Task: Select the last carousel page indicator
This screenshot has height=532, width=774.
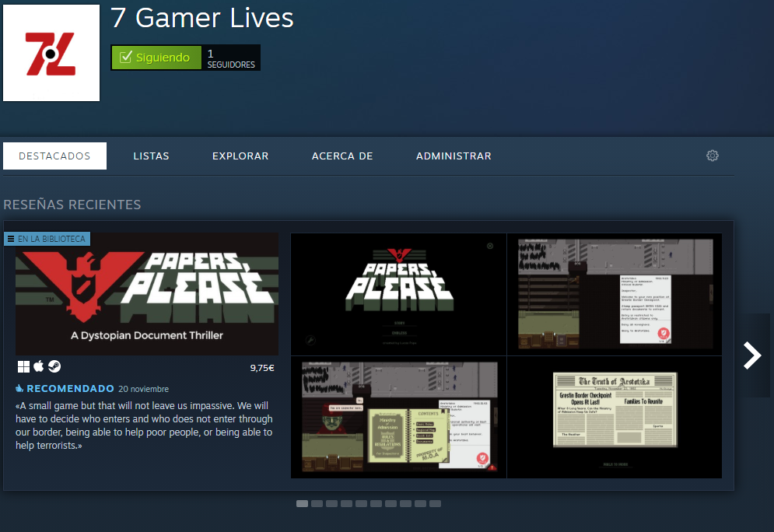Action: coord(436,503)
